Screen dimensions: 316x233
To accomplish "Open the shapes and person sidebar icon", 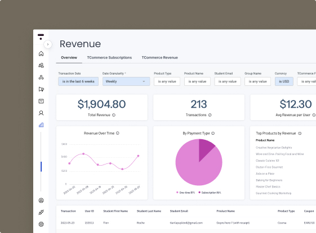I will (41, 65).
